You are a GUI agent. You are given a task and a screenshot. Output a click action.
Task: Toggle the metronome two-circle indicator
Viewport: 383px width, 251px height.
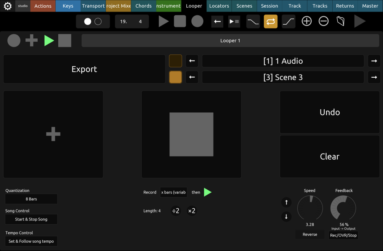[93, 21]
